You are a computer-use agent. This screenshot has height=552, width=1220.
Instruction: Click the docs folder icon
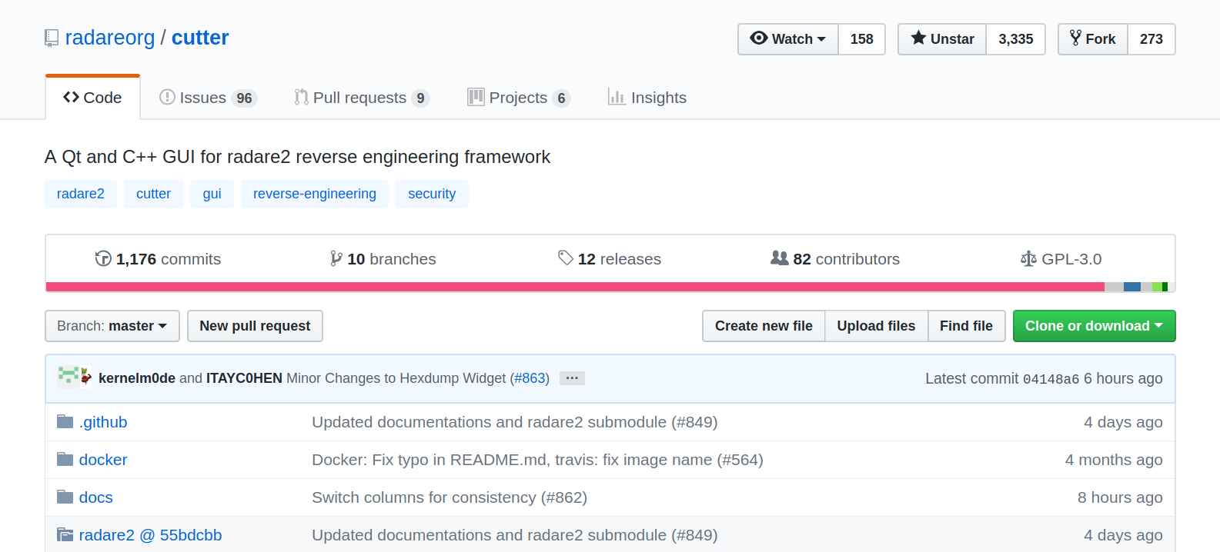tap(65, 497)
